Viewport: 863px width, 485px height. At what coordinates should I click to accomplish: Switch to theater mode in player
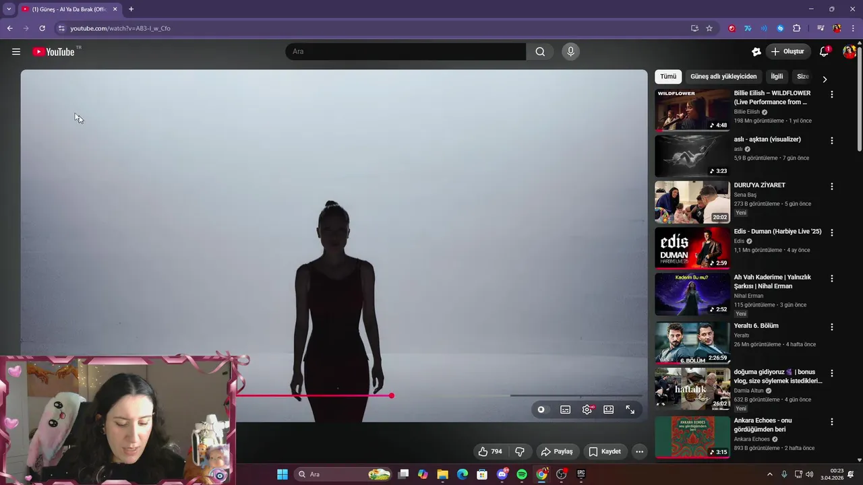[x=608, y=410]
